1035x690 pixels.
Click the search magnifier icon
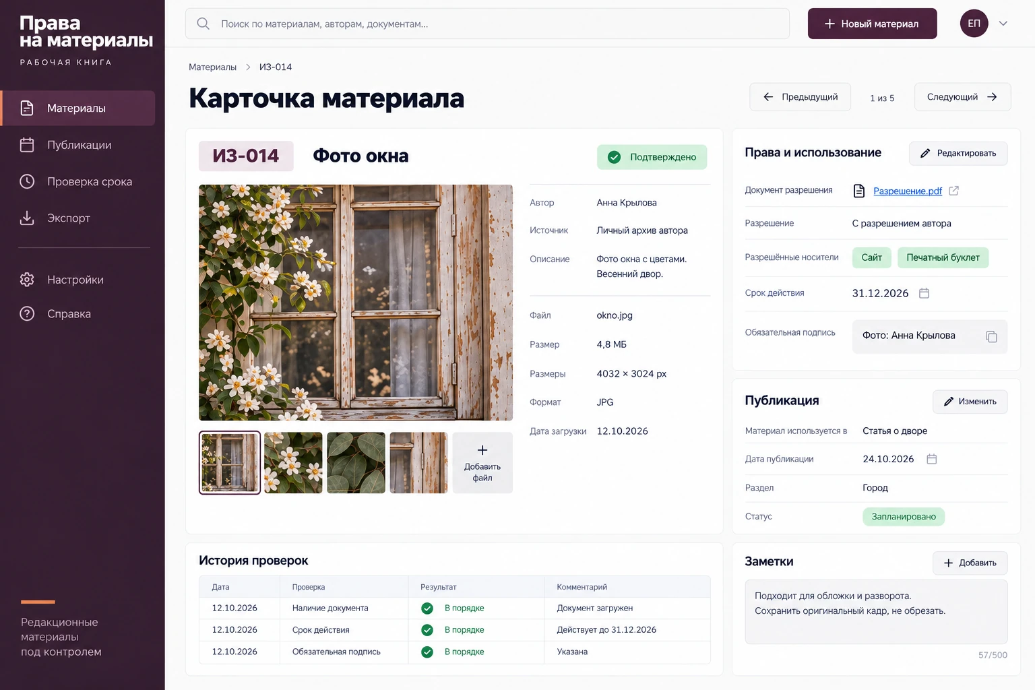click(x=203, y=24)
